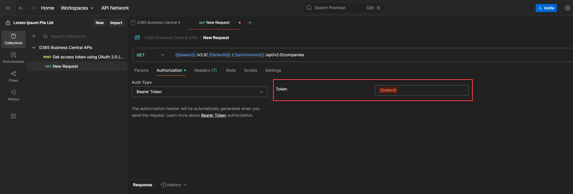Go back with the left arrow
This screenshot has height=194, width=573.
tap(21, 8)
